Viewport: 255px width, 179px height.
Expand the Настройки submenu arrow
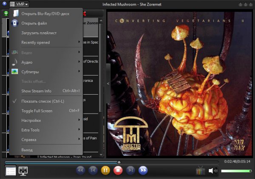pos(79,120)
